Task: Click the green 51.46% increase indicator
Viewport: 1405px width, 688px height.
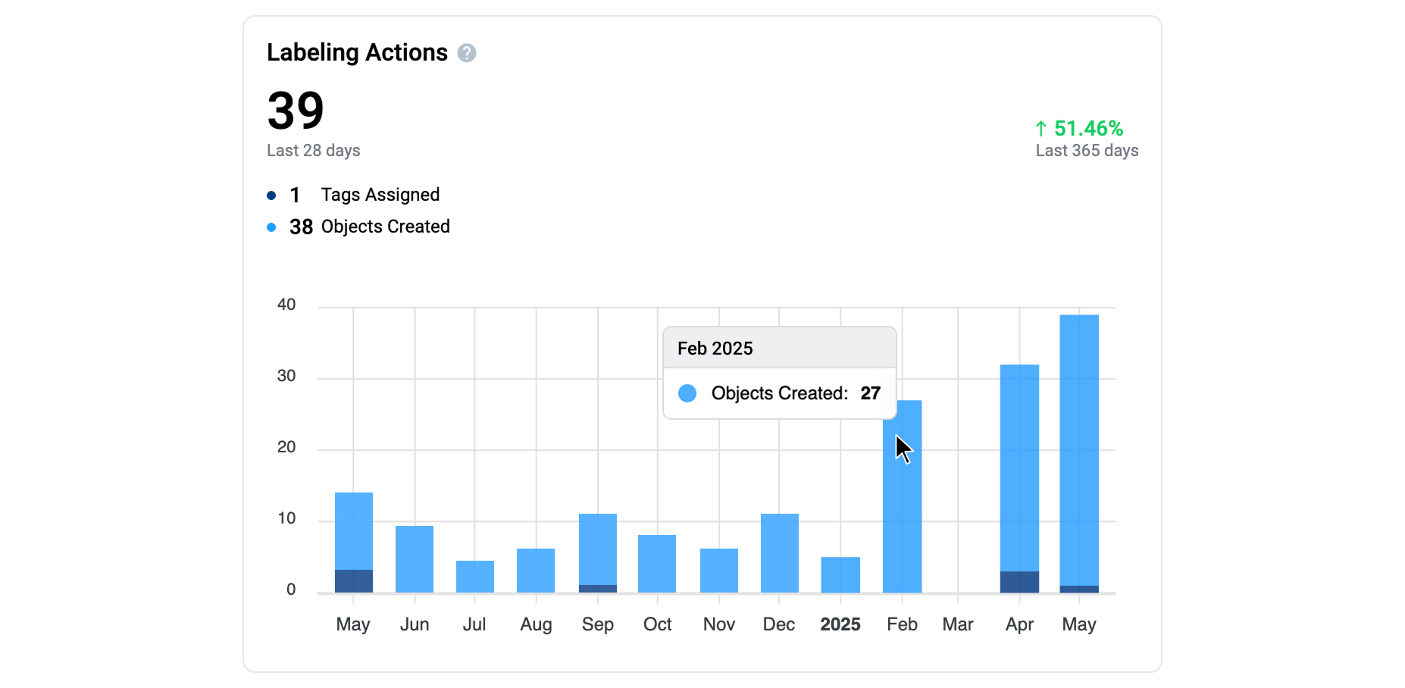Action: [x=1079, y=129]
